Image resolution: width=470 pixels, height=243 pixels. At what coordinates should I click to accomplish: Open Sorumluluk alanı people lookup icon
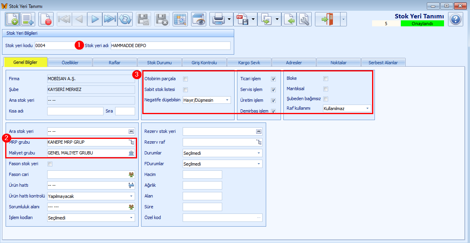coord(131,207)
